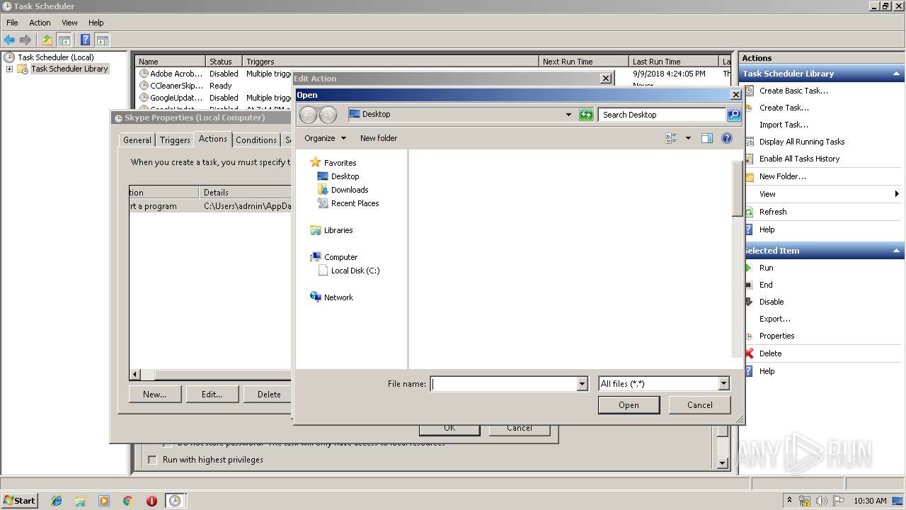Click the Edit... button in Skype Properties

[212, 395]
